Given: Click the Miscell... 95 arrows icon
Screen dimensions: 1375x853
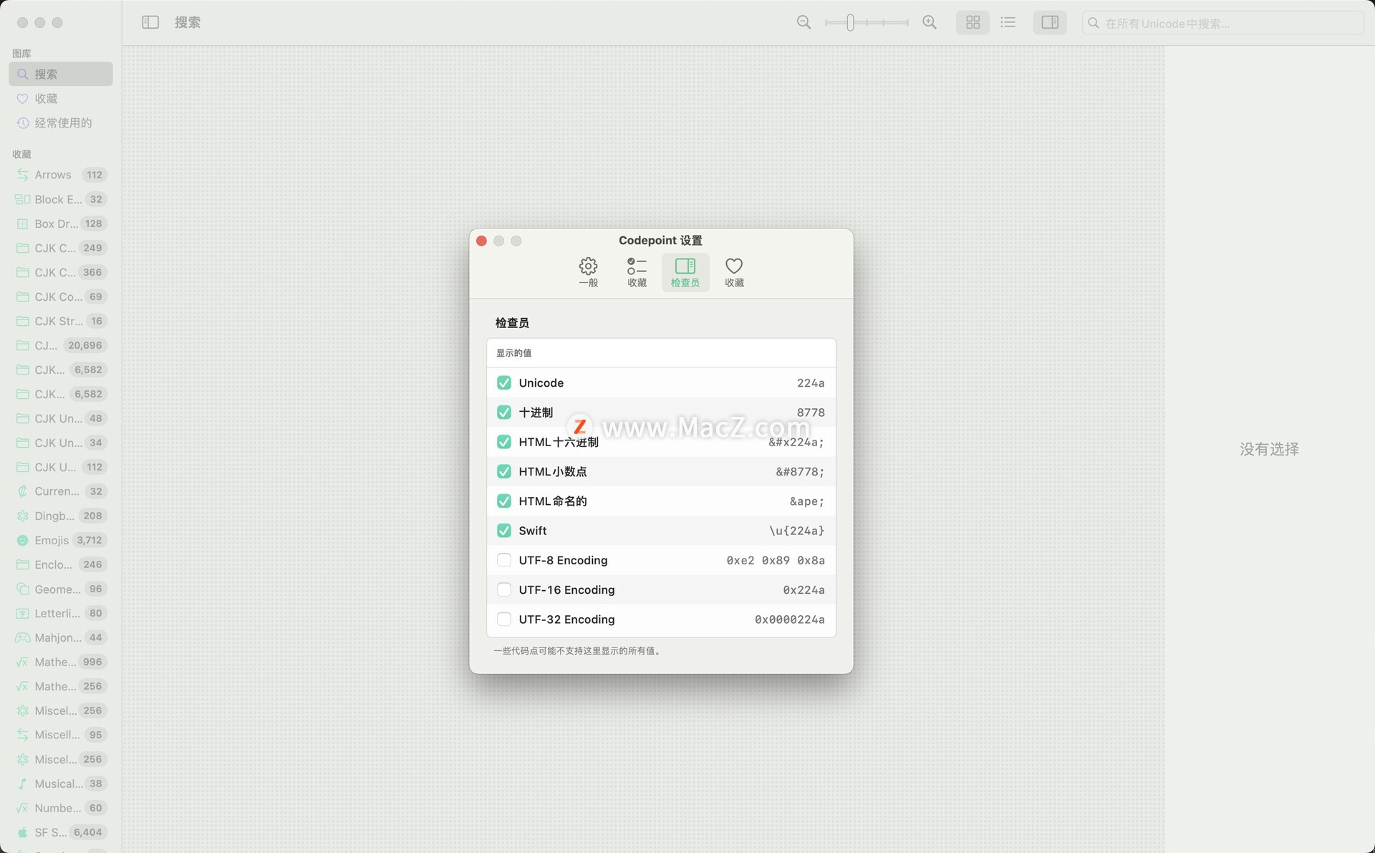Looking at the screenshot, I should 22,735.
